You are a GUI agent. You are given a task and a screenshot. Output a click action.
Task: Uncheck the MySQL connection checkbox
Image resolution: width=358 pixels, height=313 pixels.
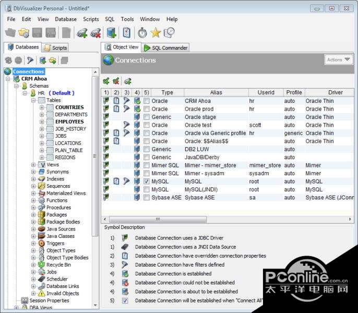147,182
